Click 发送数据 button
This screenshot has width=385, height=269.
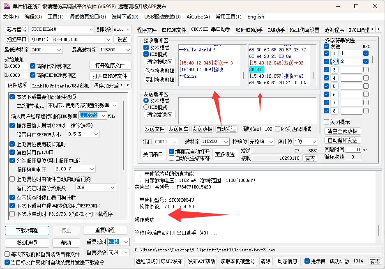pyautogui.click(x=202, y=129)
